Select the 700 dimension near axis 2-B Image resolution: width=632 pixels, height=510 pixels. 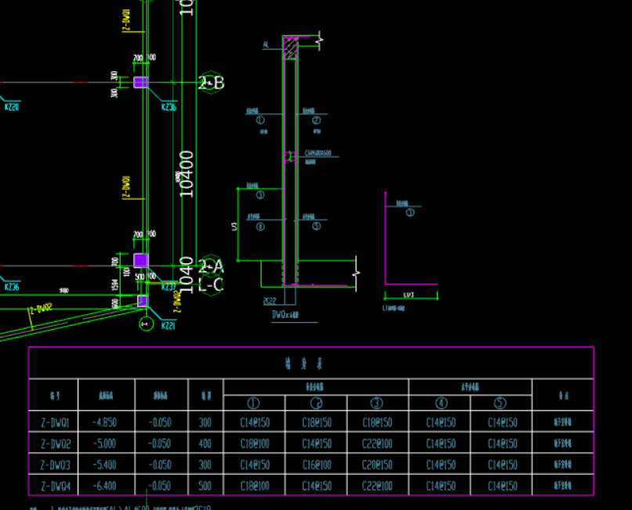[x=138, y=58]
